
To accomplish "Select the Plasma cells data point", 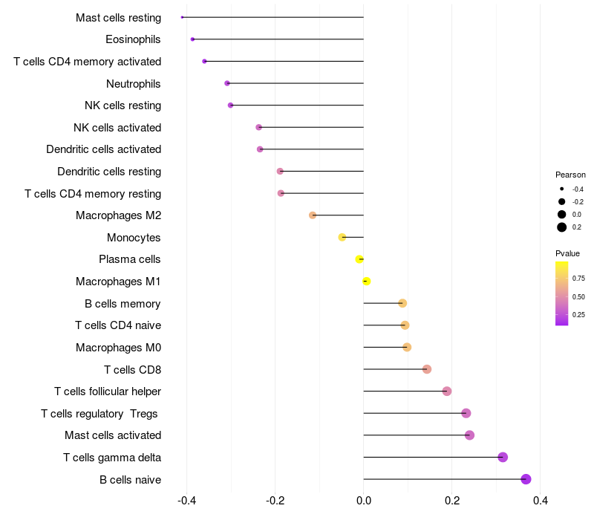I will pyautogui.click(x=359, y=259).
